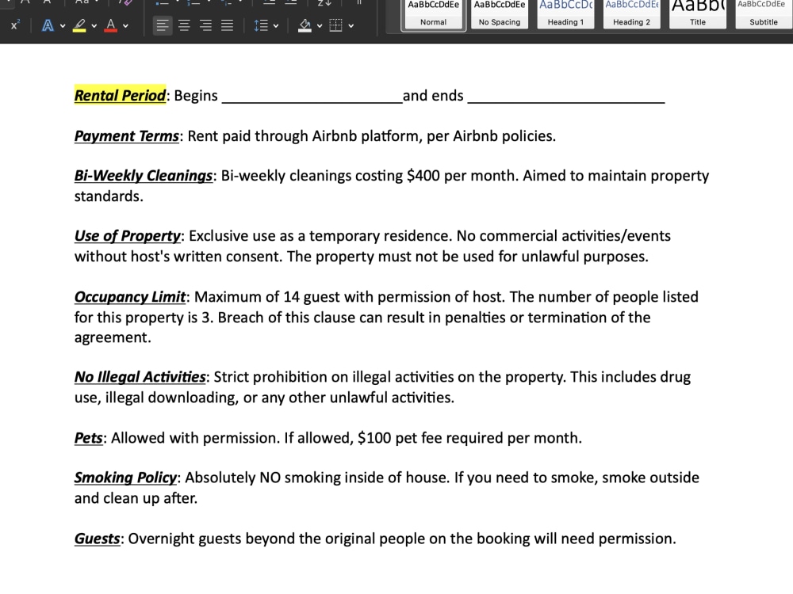Clear all formatting eraser icon
This screenshot has height=594, width=793.
pyautogui.click(x=125, y=3)
